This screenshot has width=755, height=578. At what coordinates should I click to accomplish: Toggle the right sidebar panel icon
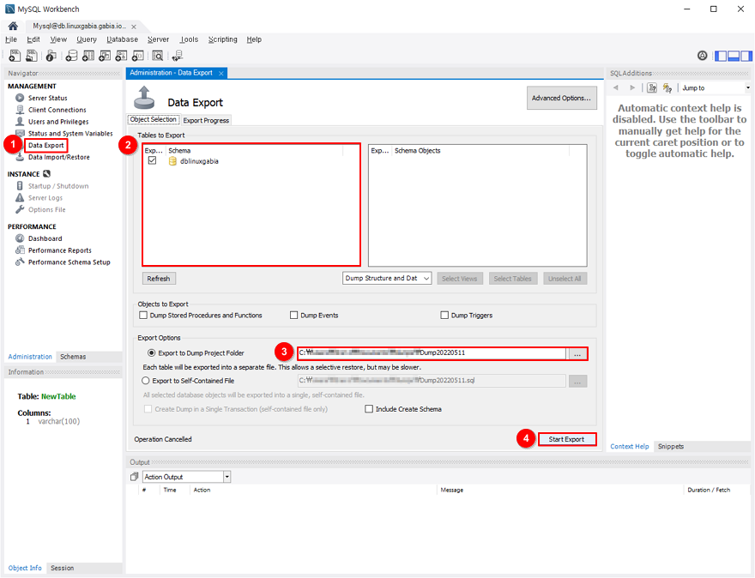(x=746, y=56)
